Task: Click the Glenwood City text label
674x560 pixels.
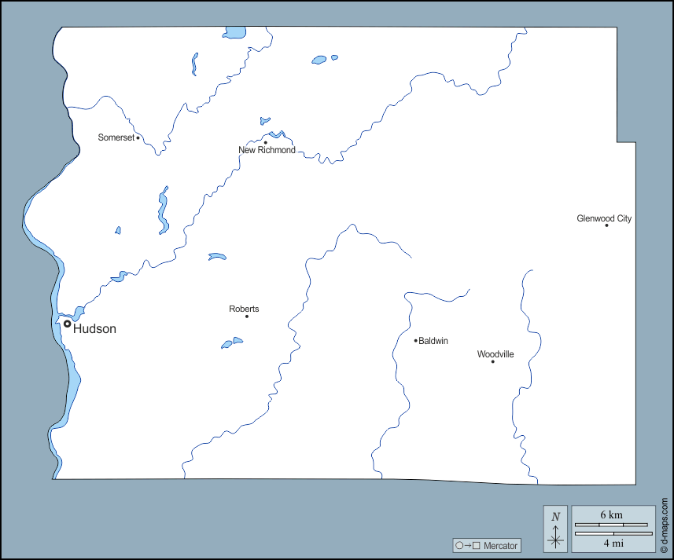Action: pos(604,218)
